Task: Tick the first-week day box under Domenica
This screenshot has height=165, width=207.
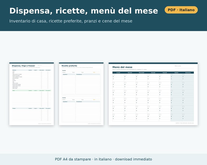Action: click(x=183, y=75)
